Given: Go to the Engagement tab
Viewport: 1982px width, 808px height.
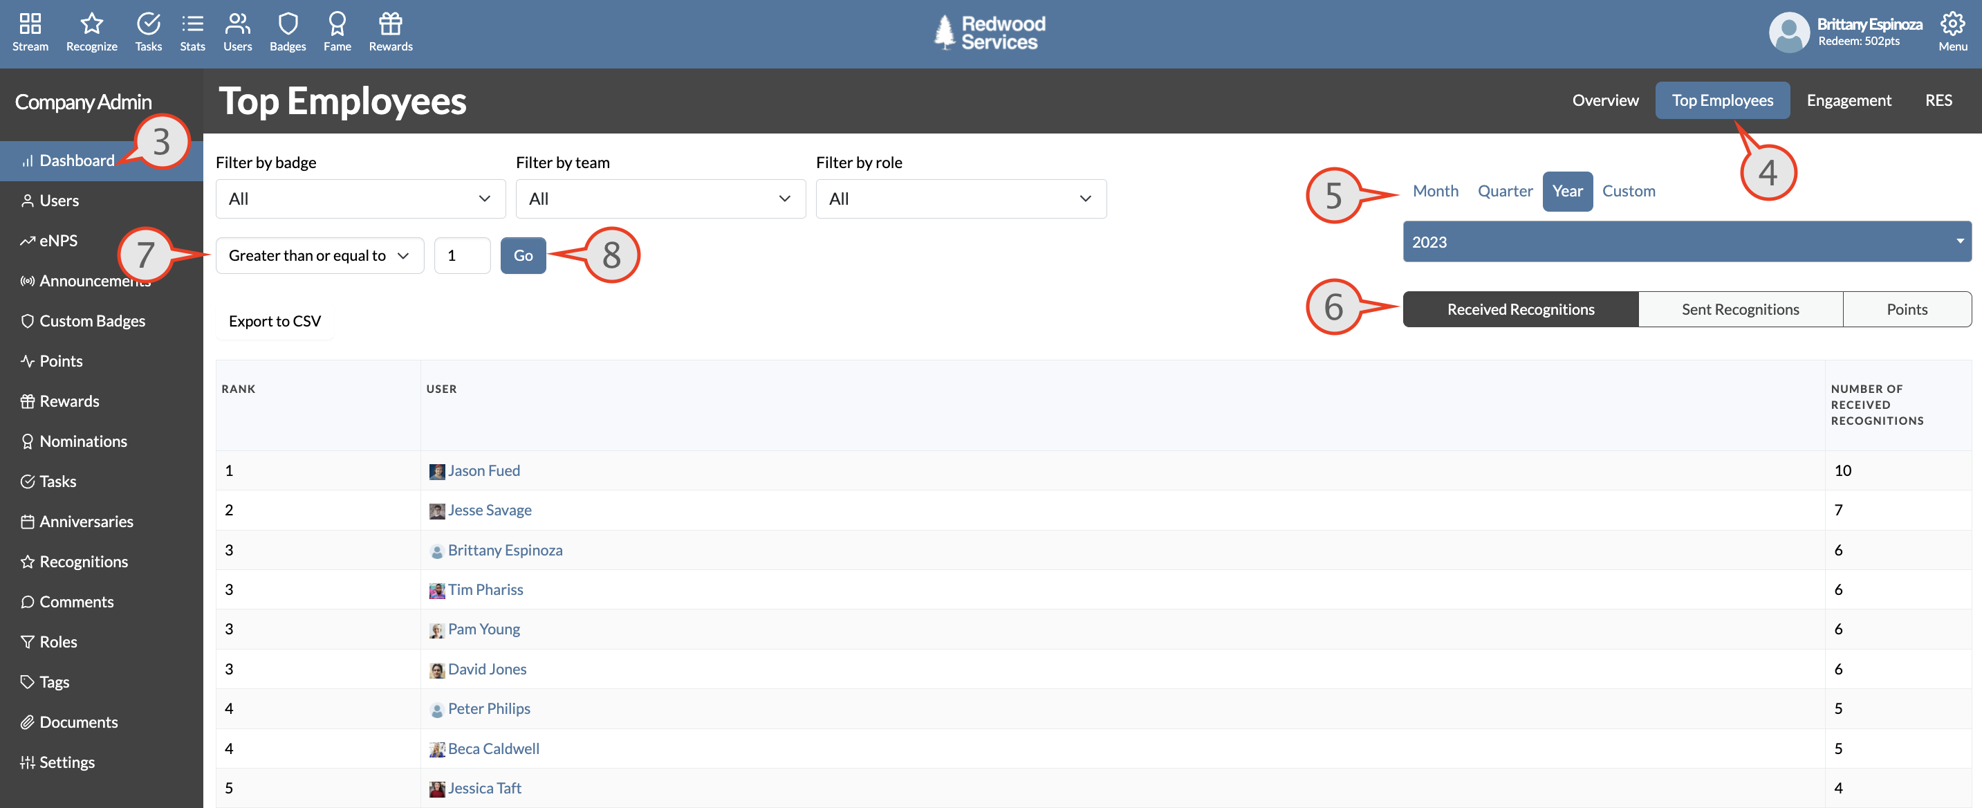Looking at the screenshot, I should tap(1848, 100).
